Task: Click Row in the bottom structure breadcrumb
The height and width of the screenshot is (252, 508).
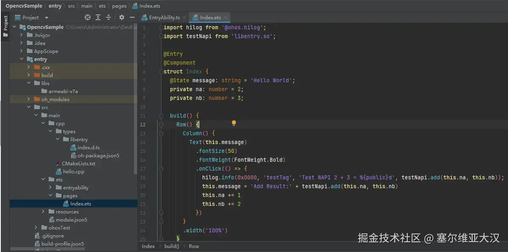Action: [194, 246]
